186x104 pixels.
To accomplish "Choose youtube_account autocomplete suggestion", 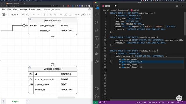I will (x=151, y=59).
